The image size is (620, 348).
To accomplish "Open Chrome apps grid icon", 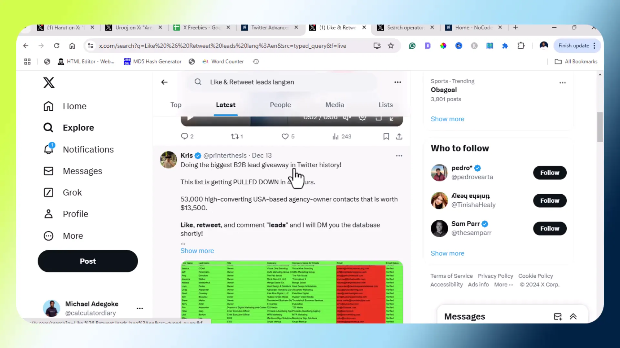I will click(27, 62).
